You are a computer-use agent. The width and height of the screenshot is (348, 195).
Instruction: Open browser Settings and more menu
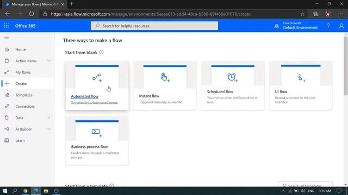pos(340,14)
